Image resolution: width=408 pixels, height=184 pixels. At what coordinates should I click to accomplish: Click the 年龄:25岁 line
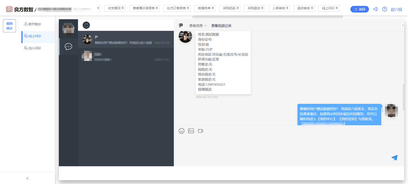[x=205, y=49]
